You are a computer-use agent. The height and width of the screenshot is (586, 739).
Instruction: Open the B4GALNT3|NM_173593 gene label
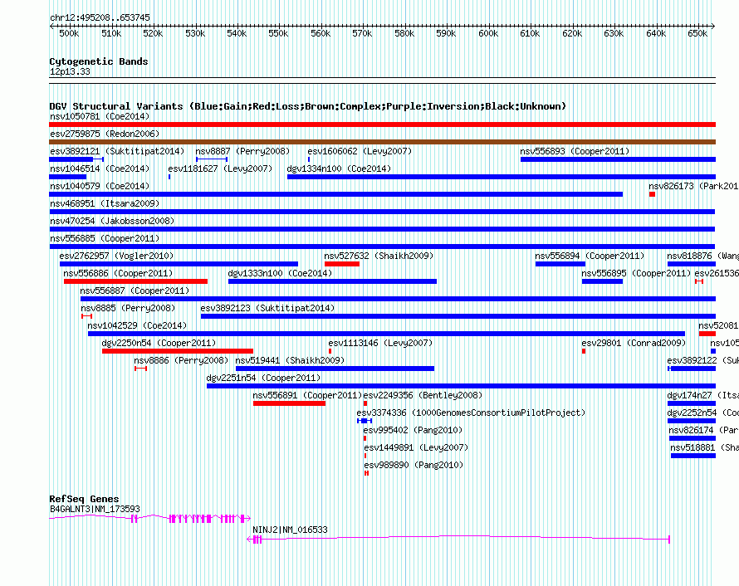tap(95, 509)
